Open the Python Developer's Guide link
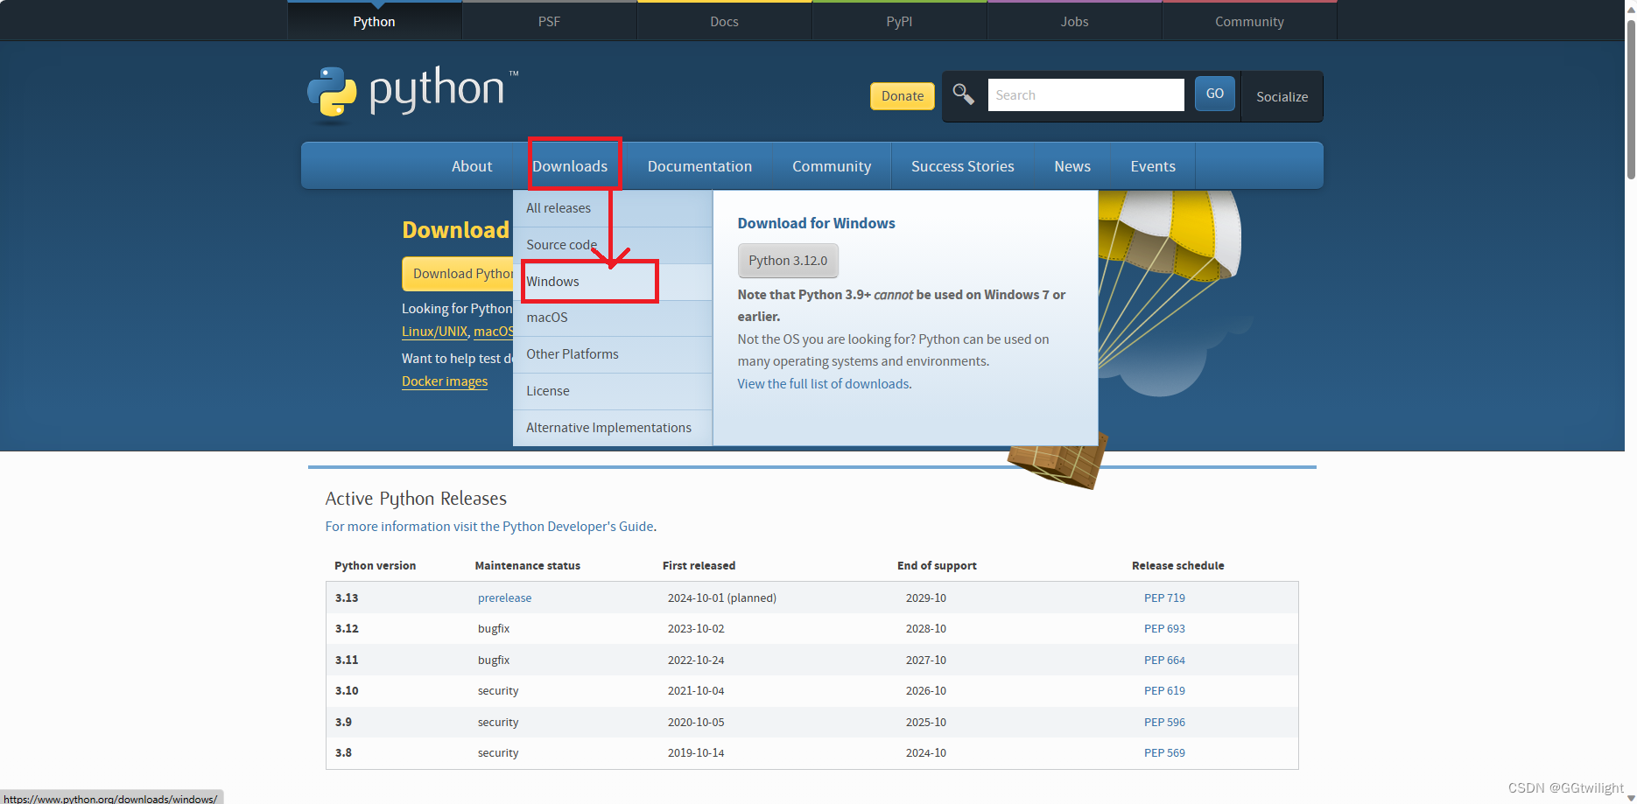Viewport: 1637px width, 804px height. (490, 527)
